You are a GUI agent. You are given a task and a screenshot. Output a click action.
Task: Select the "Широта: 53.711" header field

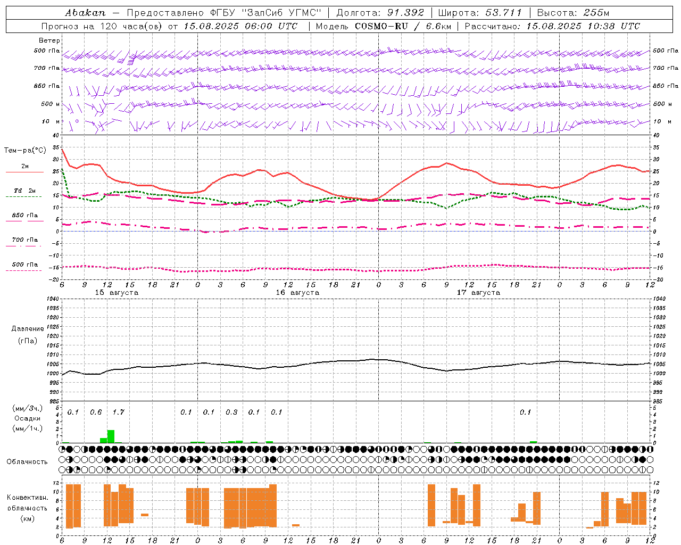[x=480, y=12]
